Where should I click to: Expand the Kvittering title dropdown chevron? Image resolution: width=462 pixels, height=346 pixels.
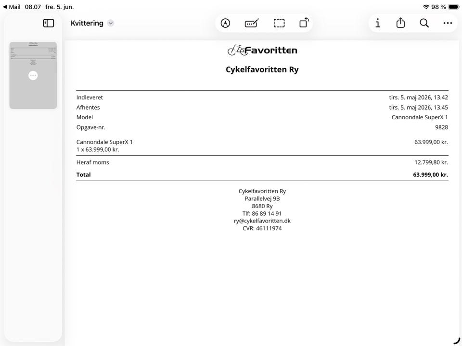[111, 23]
